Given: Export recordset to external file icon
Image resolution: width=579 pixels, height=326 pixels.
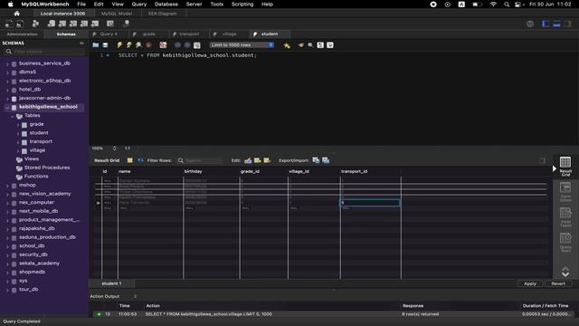Looking at the screenshot, I should 316,160.
